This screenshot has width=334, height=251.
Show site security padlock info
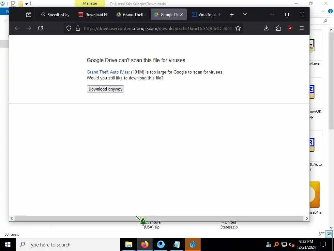(x=78, y=28)
